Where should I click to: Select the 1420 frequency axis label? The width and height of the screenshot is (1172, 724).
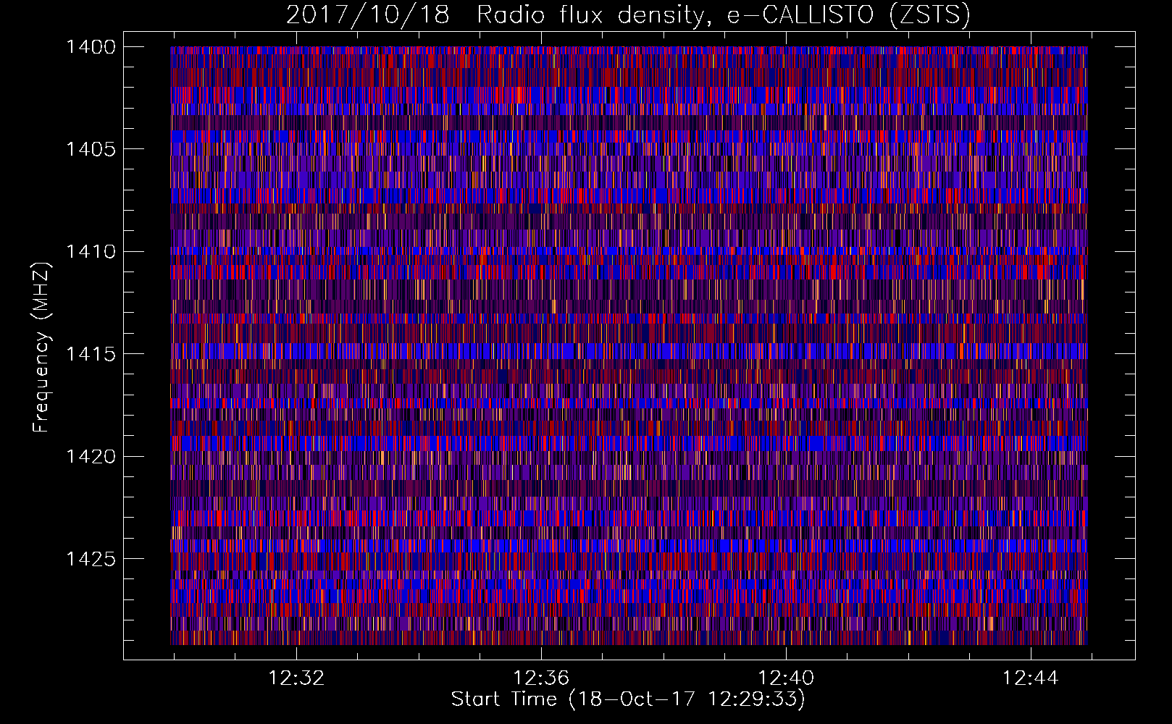point(91,457)
